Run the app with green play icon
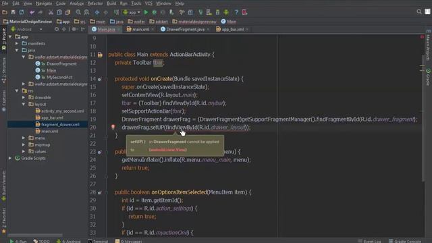The height and width of the screenshot is (243, 432). tap(146, 12)
